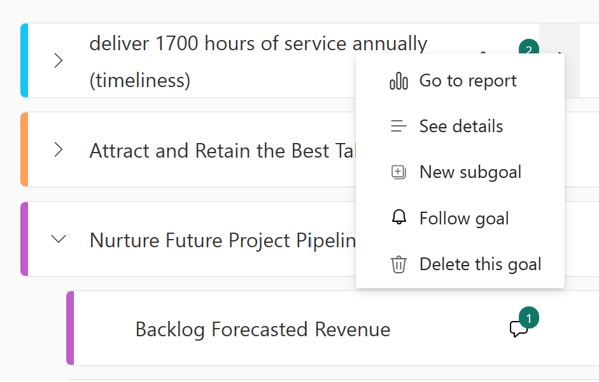Screen dimensions: 599x382
Task: Click the Nurture Future Project goal title
Action: tap(222, 240)
